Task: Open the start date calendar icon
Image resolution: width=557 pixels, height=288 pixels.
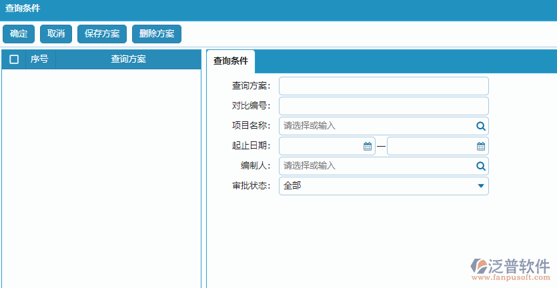Action: pyautogui.click(x=368, y=146)
